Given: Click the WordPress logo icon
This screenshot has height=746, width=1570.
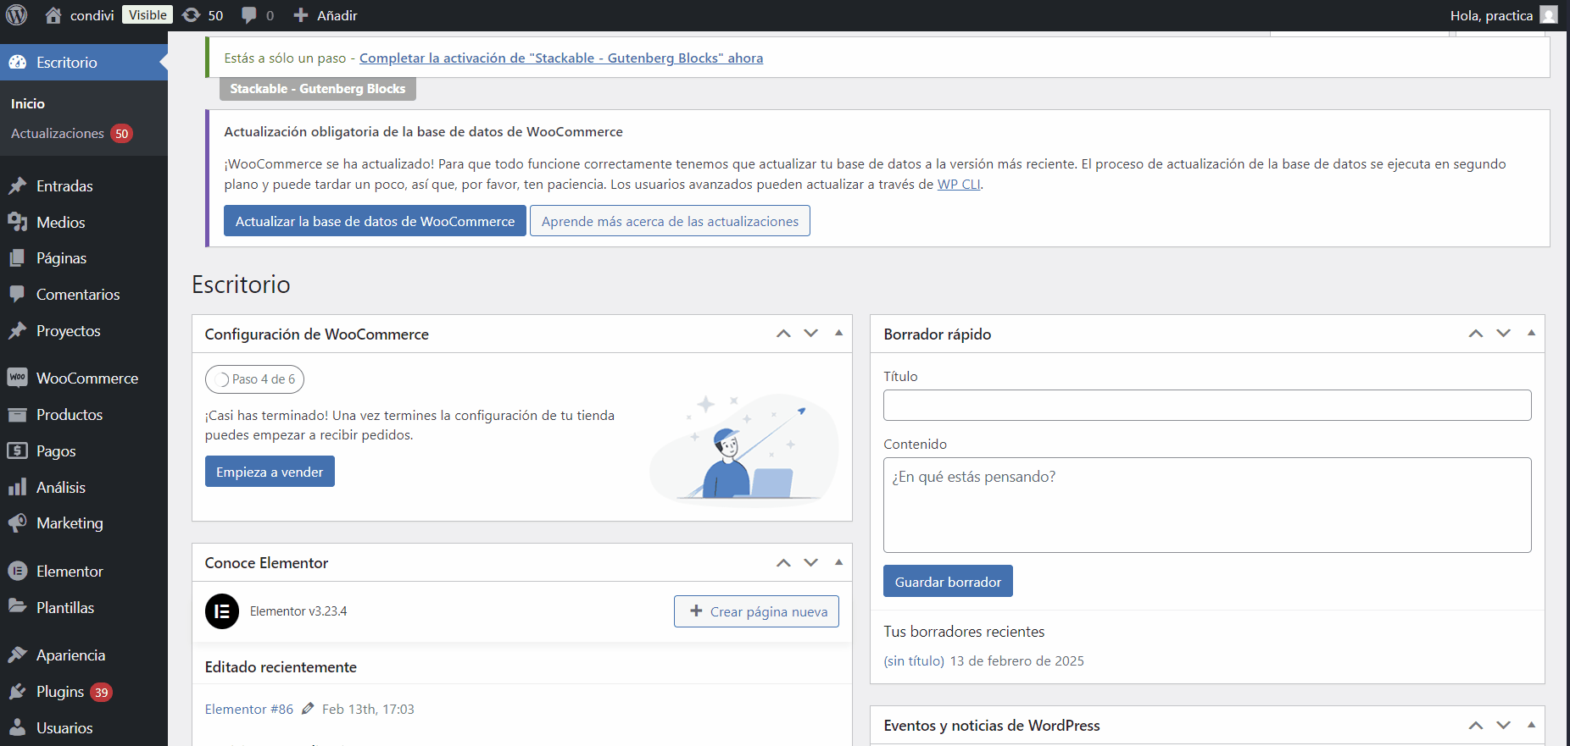Looking at the screenshot, I should pyautogui.click(x=17, y=15).
